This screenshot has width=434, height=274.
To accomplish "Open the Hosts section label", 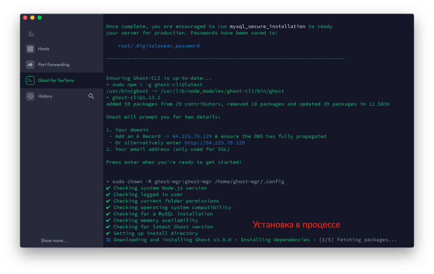I will click(x=44, y=49).
